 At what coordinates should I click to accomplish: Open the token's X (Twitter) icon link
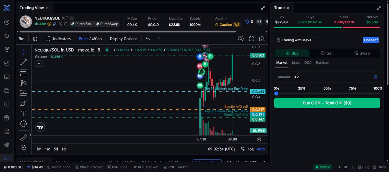point(61,24)
